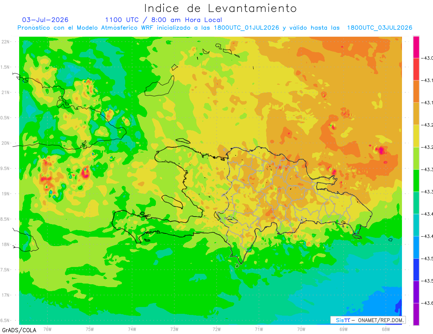Click the 'SisTT - ONAMET/REP.DOM.' box
Image resolution: width=433 pixels, height=334 pixels.
pyautogui.click(x=368, y=320)
